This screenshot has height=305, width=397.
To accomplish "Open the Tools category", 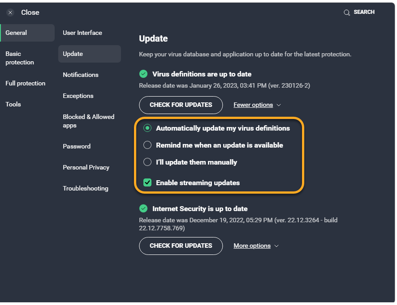I will point(13,104).
